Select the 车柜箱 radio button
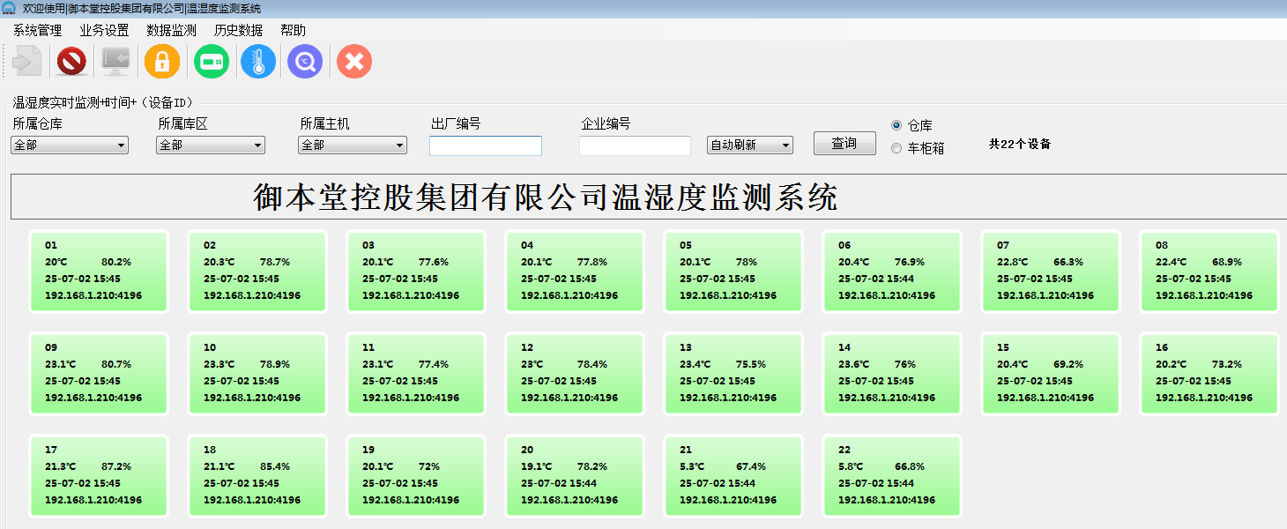This screenshot has width=1287, height=529. point(896,148)
